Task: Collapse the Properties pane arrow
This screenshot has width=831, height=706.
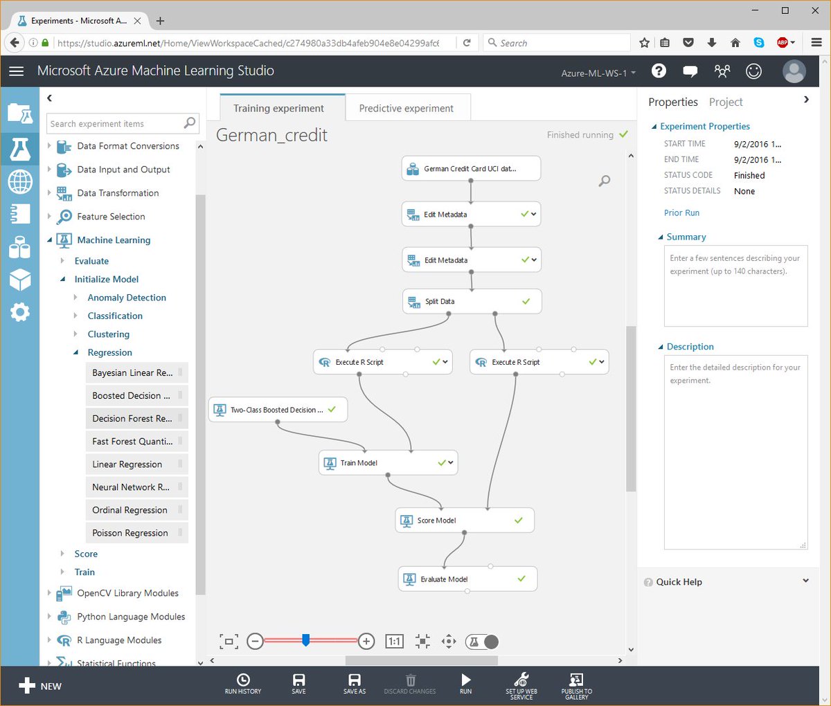Action: (x=806, y=100)
